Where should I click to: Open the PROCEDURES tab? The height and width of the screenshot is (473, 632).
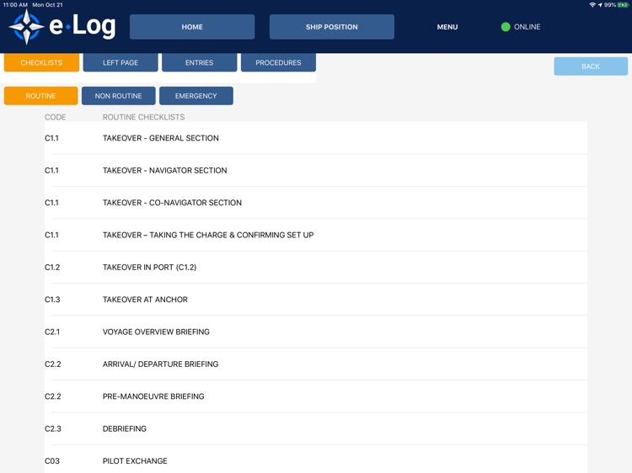(278, 62)
